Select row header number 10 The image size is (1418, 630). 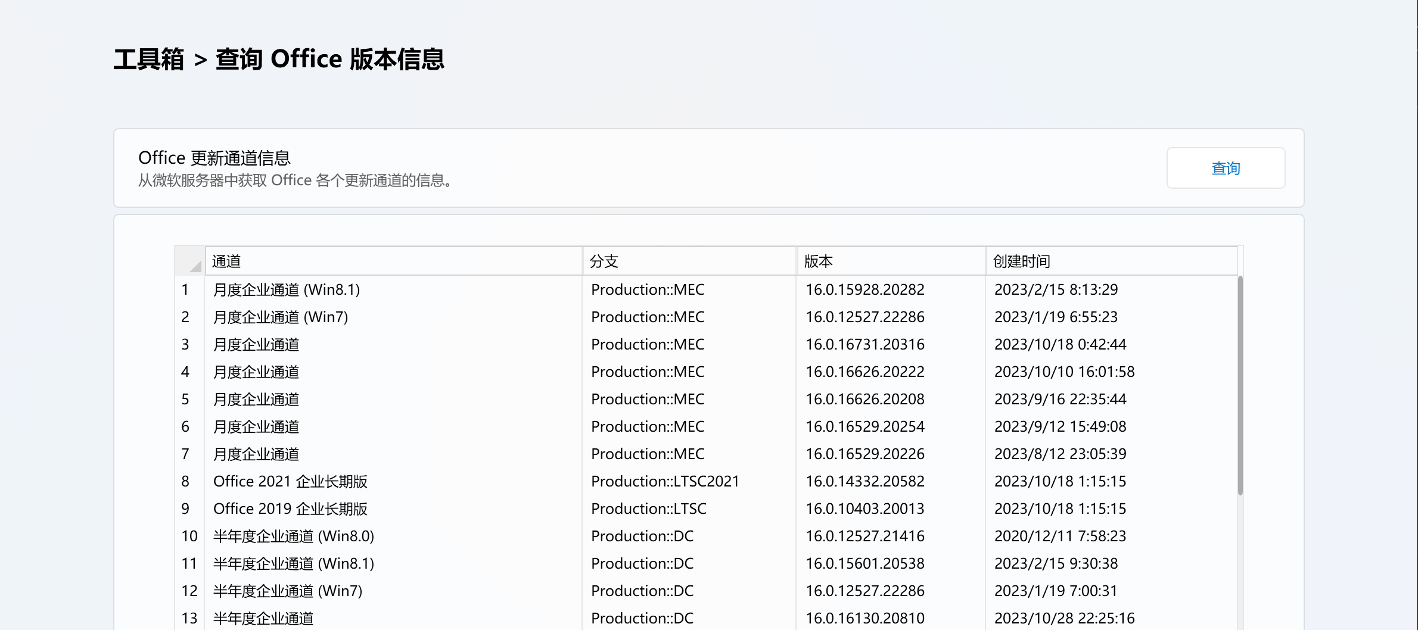[x=189, y=536]
